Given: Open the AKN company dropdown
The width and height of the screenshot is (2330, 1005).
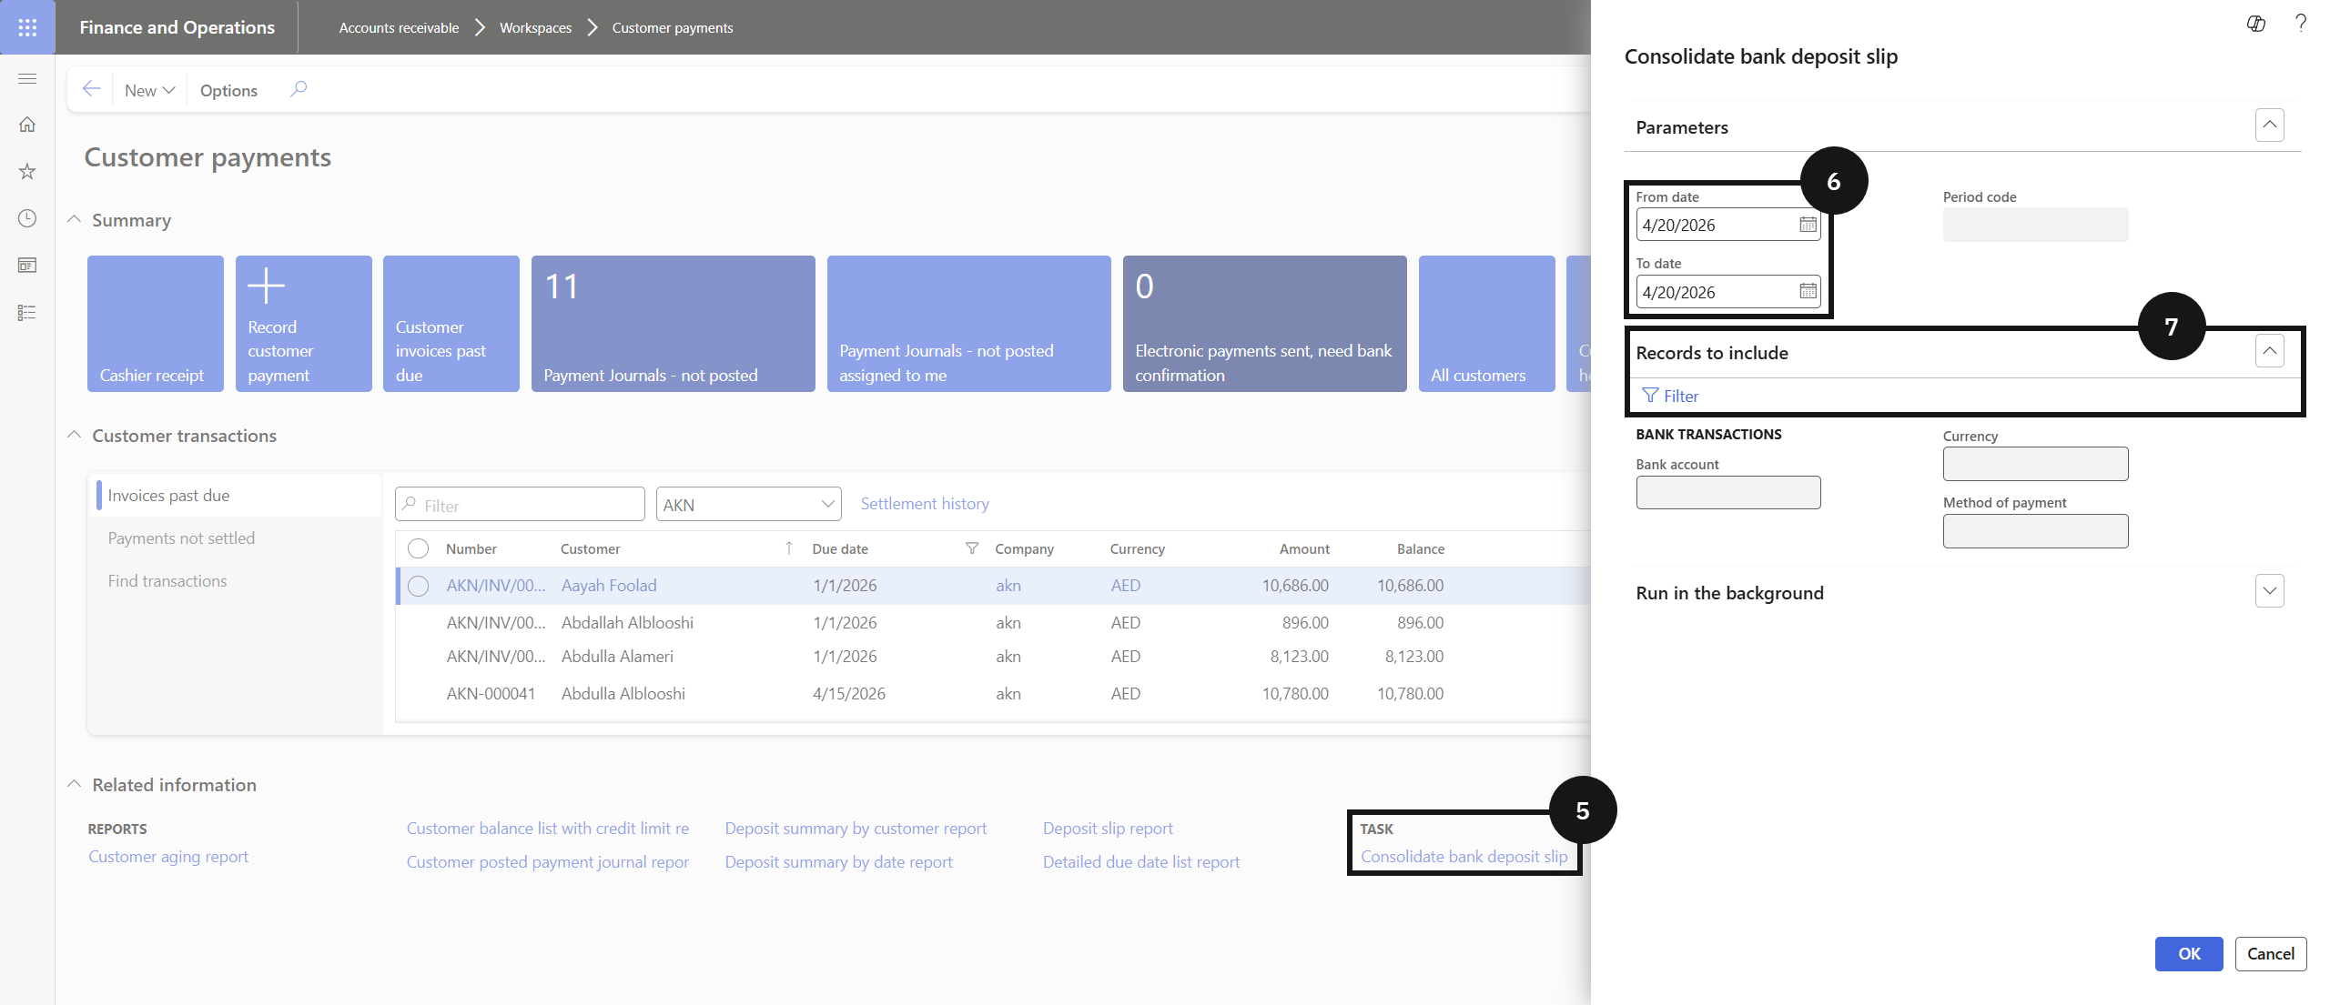Looking at the screenshot, I should [748, 505].
